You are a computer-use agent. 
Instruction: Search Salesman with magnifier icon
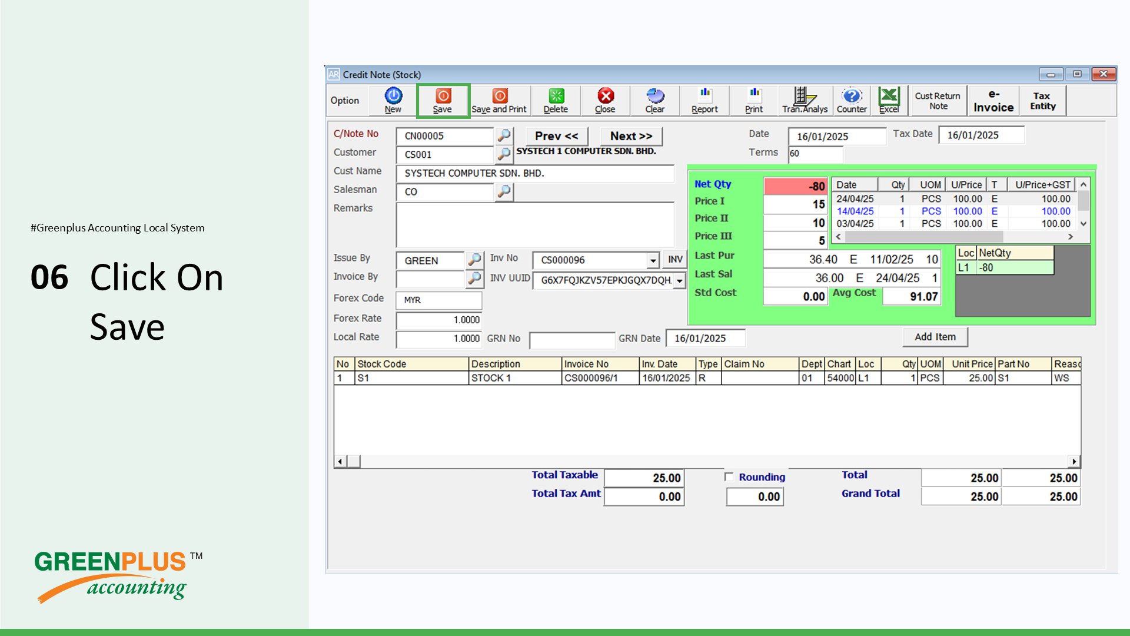click(x=504, y=191)
